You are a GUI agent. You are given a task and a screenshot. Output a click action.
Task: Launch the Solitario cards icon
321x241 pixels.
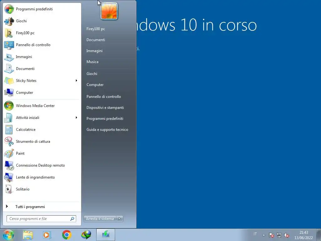click(9, 189)
